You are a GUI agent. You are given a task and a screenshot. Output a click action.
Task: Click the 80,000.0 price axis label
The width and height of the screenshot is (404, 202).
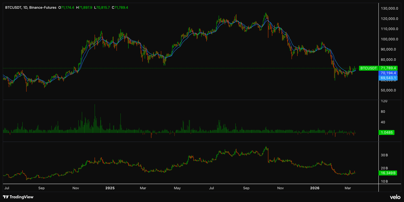[389, 60]
